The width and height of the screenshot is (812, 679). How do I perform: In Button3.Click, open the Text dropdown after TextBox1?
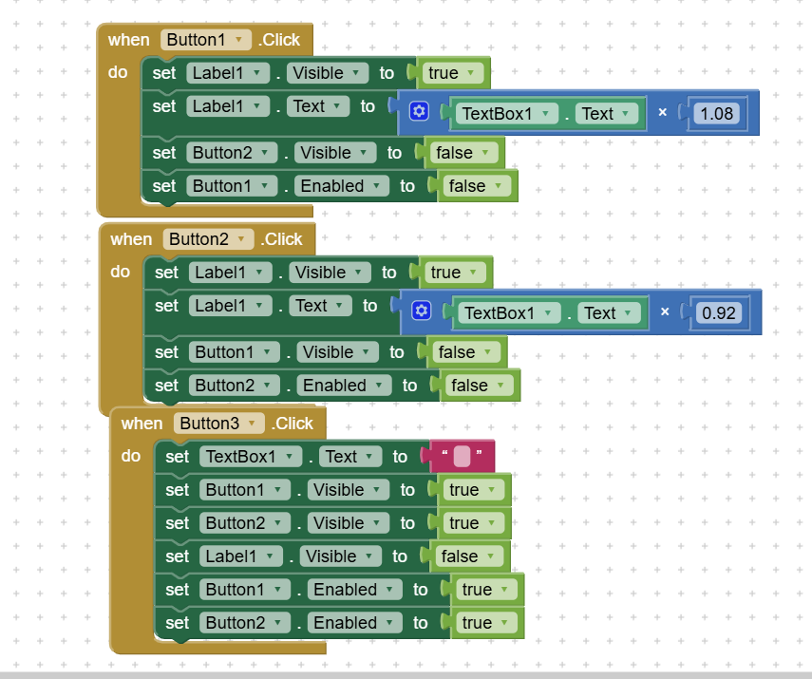pos(350,457)
